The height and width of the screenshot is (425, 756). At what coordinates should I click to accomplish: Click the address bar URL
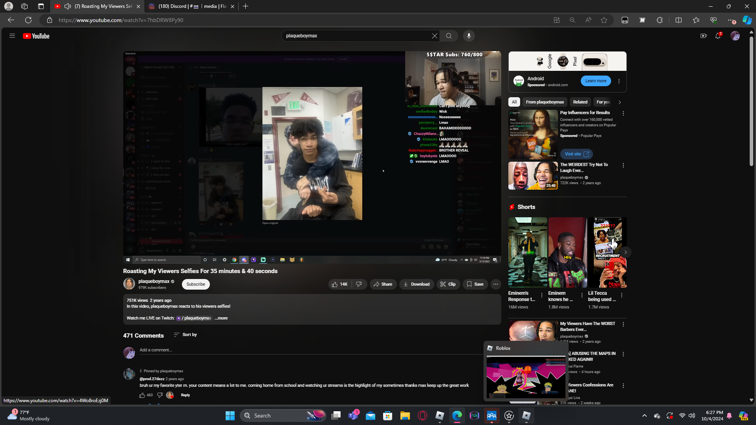coord(121,20)
